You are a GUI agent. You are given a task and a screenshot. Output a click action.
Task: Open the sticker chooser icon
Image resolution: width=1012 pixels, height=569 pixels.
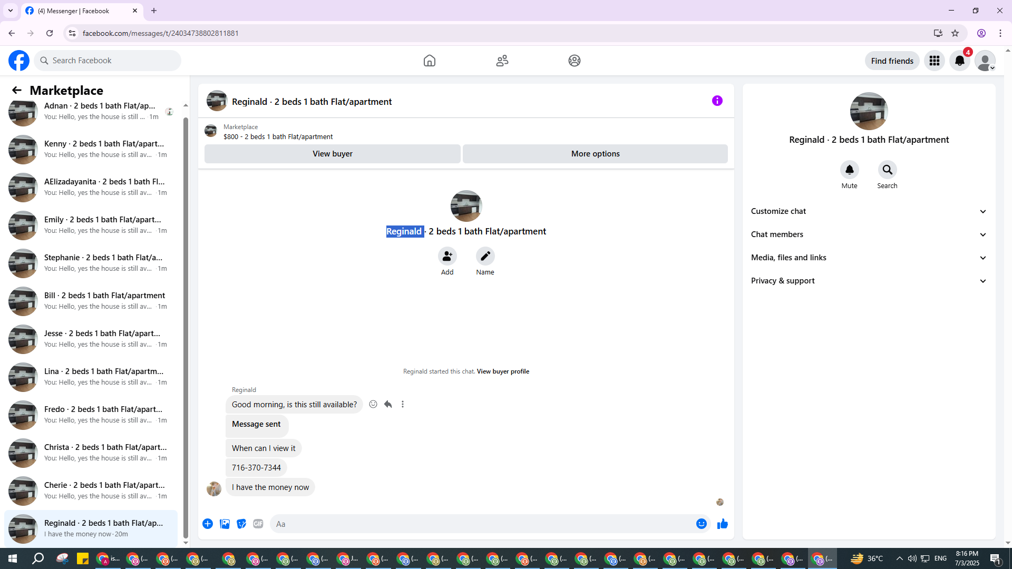pos(241,524)
